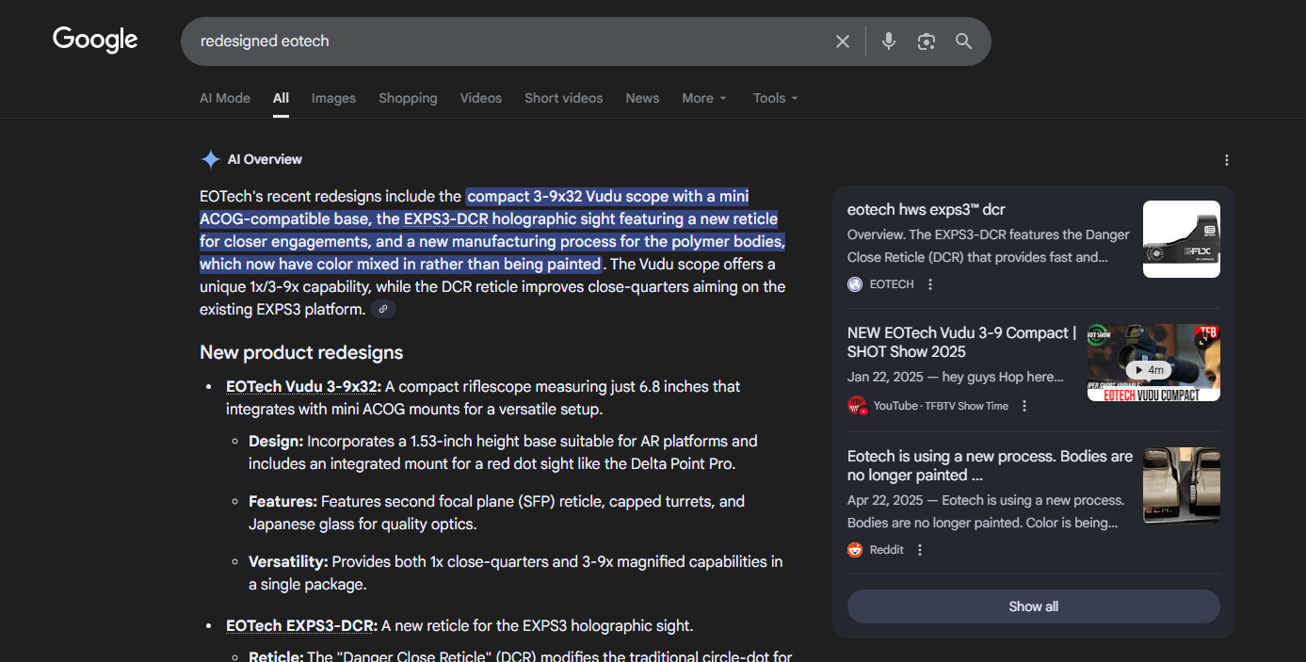The image size is (1306, 662).
Task: Click in the search field containing redesigned eotech
Action: click(508, 41)
